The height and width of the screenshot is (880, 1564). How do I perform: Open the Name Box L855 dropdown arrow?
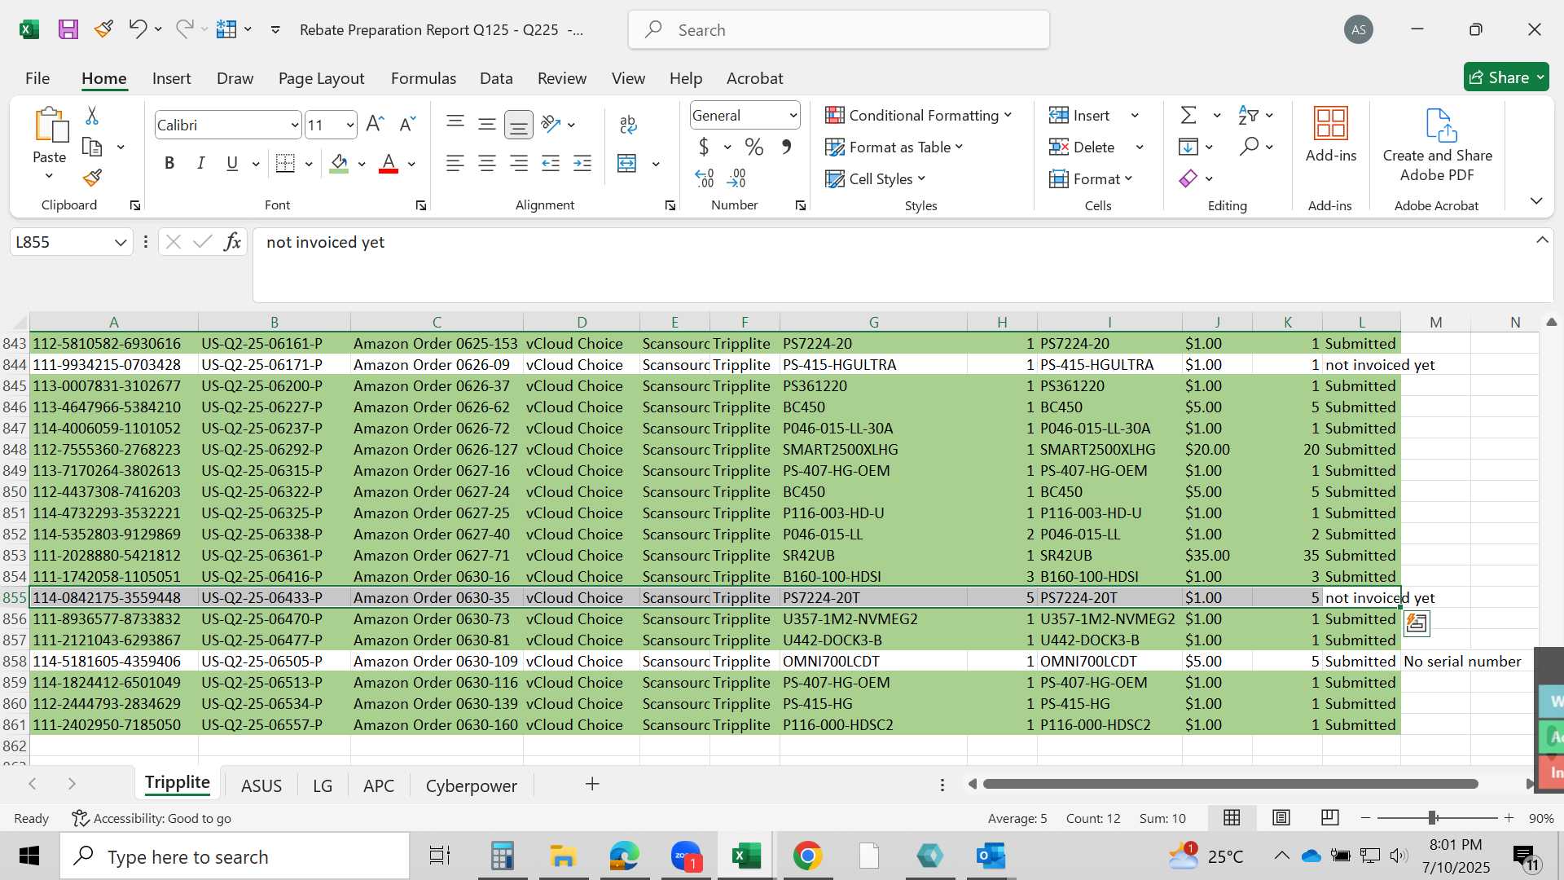(x=121, y=242)
